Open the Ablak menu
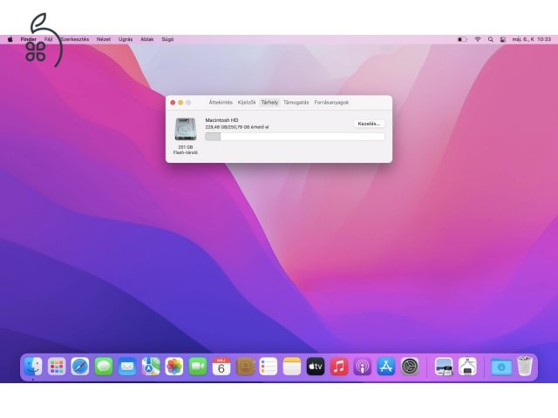The image size is (558, 418). point(147,39)
